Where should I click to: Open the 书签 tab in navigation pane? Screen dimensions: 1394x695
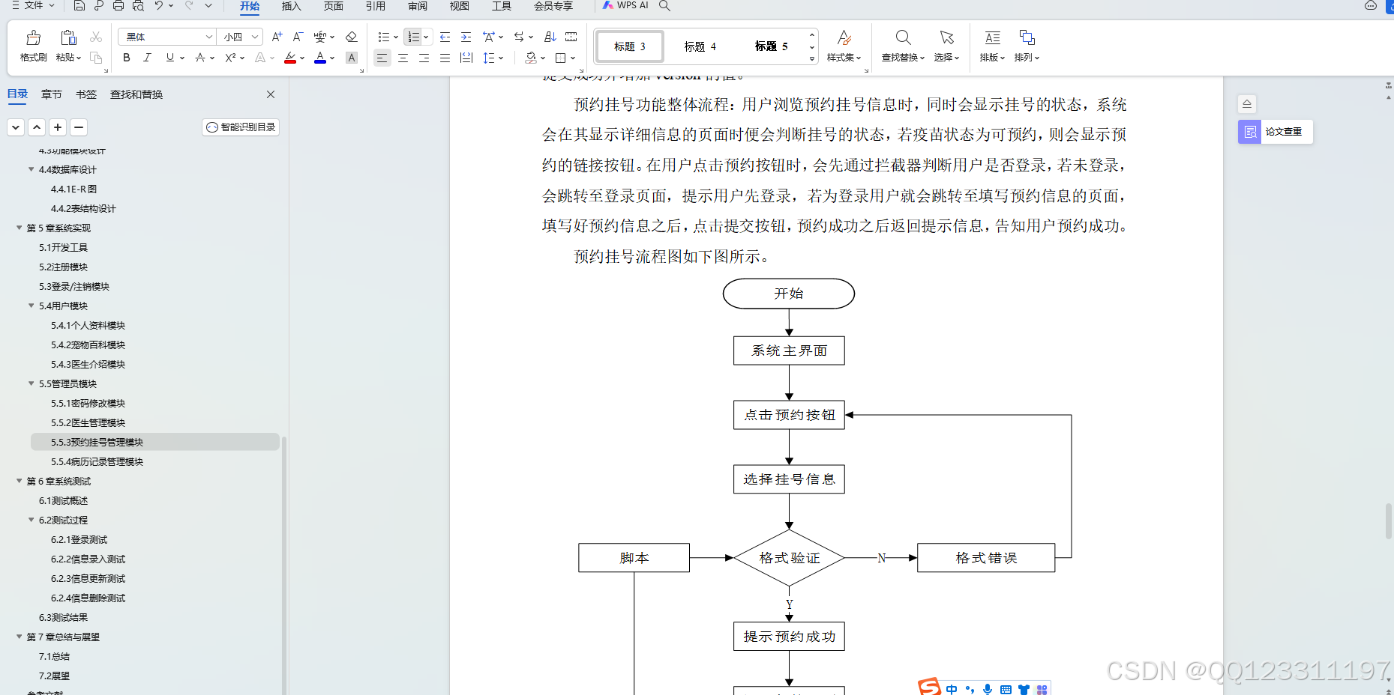click(86, 94)
